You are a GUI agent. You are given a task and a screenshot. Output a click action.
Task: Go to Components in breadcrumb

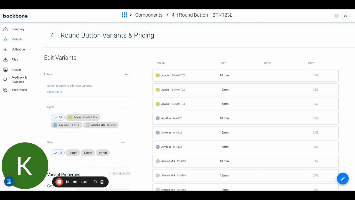[x=149, y=15]
